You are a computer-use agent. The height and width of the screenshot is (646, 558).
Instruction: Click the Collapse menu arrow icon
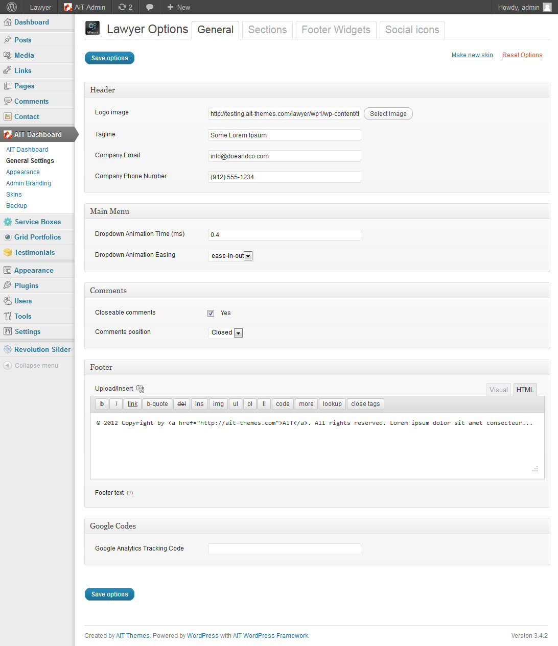(8, 366)
